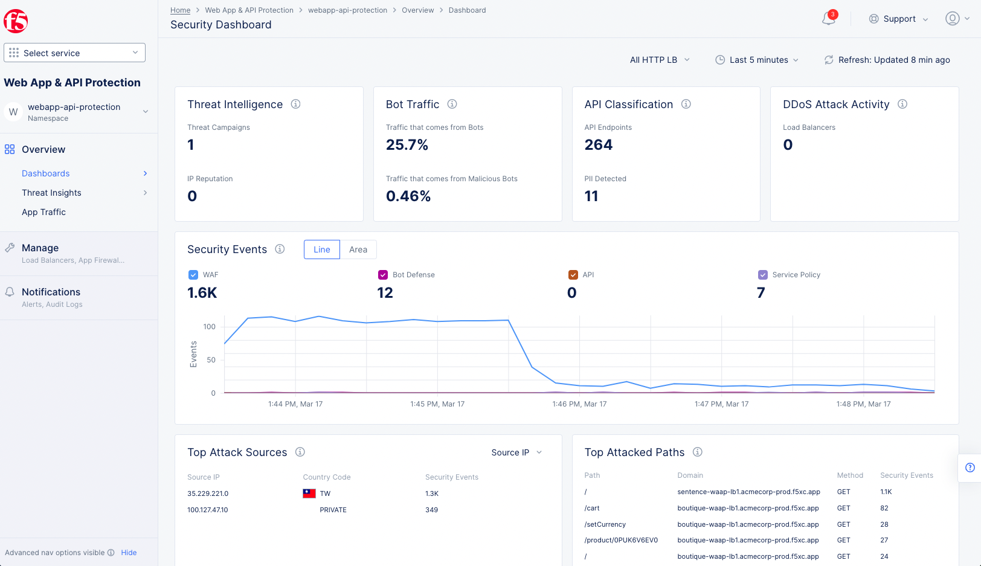Open the notification bell with 3 alerts
981x566 pixels.
(828, 19)
